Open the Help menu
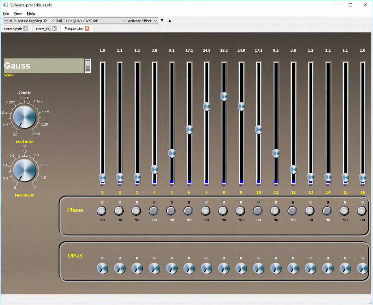The width and height of the screenshot is (373, 305). [x=31, y=13]
